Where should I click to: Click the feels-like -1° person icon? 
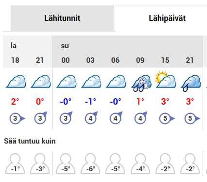[x=15, y=164]
